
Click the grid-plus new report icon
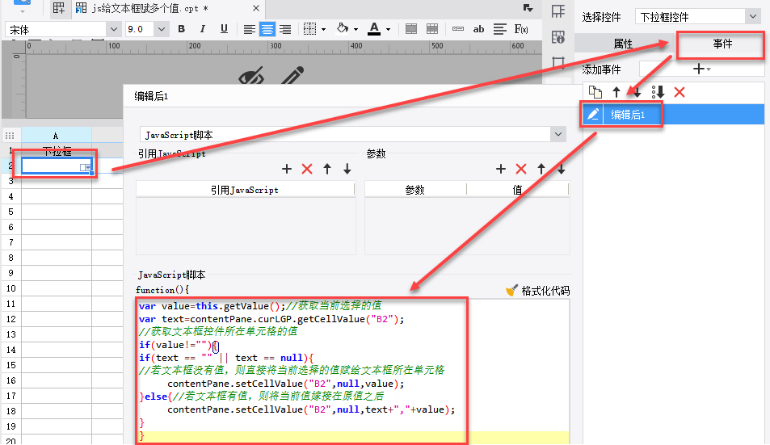coord(59,8)
